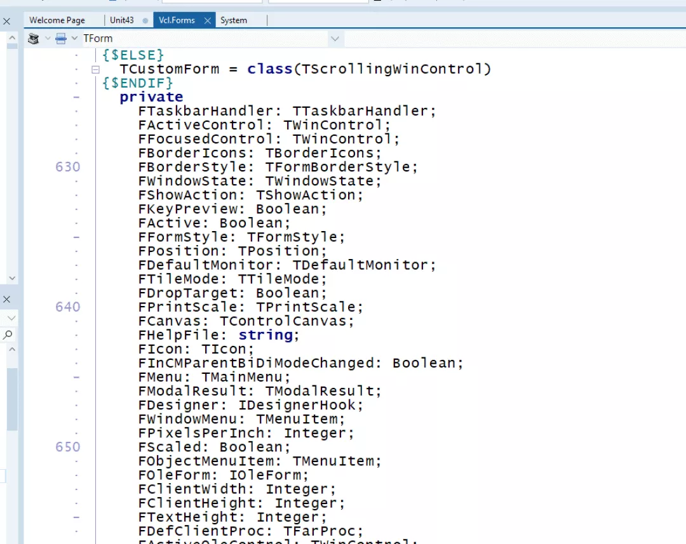Click the FWindowState field line
This screenshot has width=686, height=544.
click(260, 181)
